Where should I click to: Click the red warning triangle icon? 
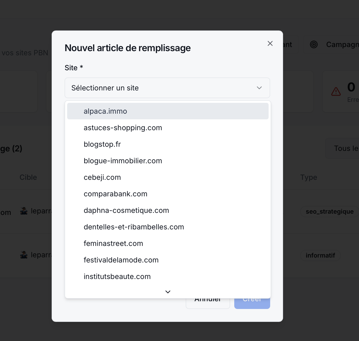(x=336, y=91)
